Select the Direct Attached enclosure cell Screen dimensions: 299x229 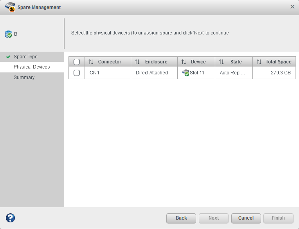point(152,73)
